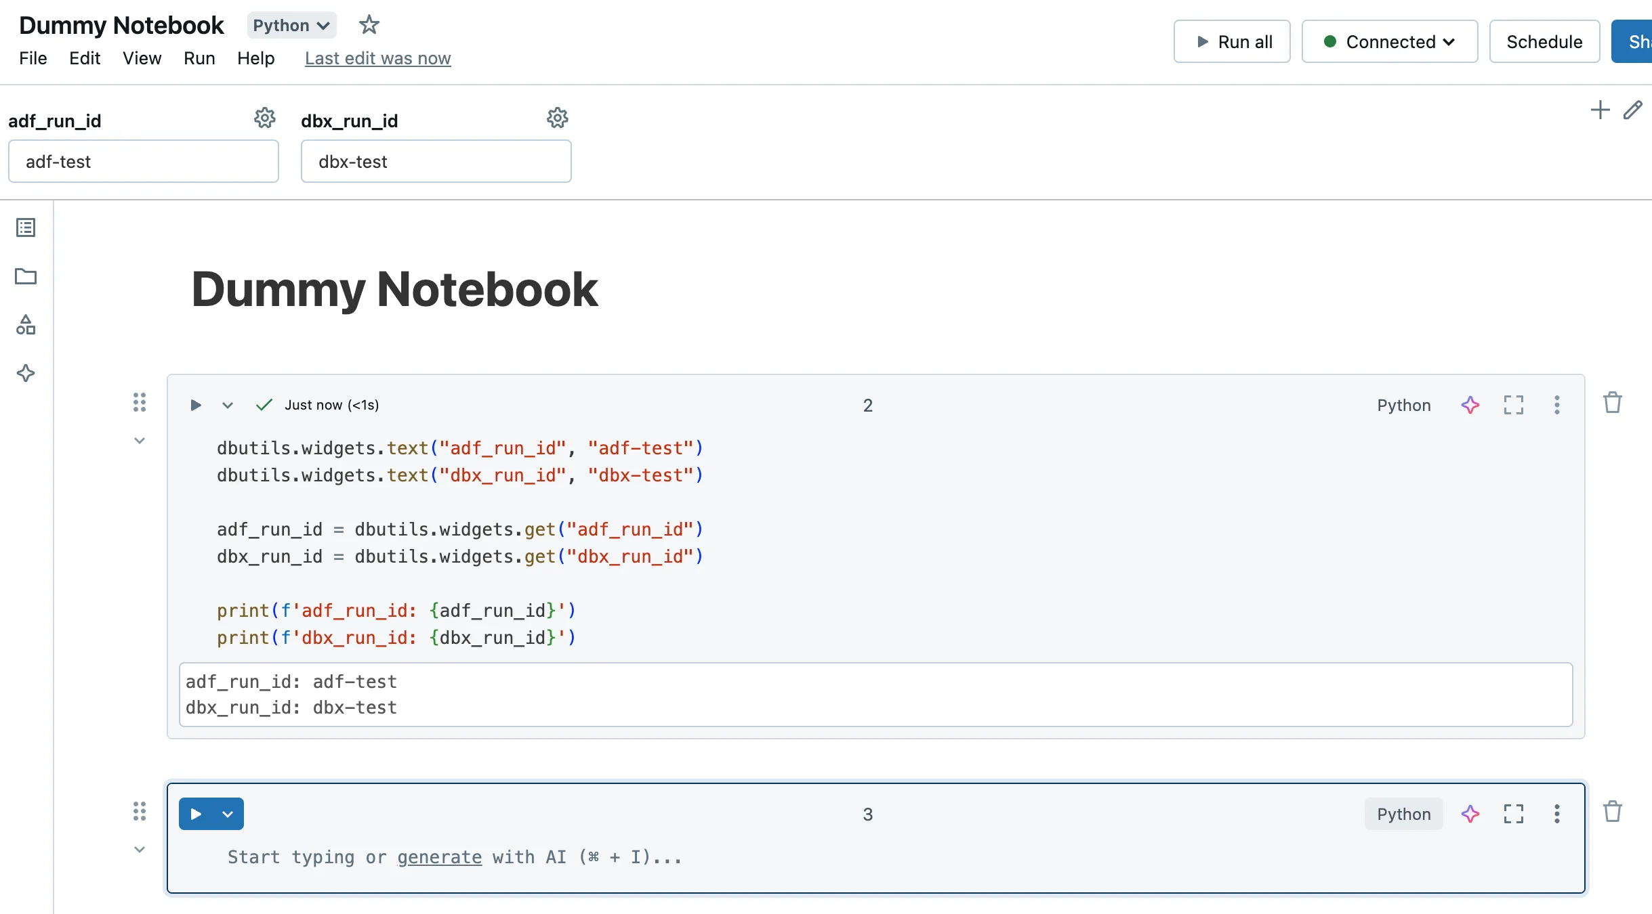Viewport: 1652px width, 914px height.
Task: Open adf_run_id widget settings gear
Action: pyautogui.click(x=264, y=118)
